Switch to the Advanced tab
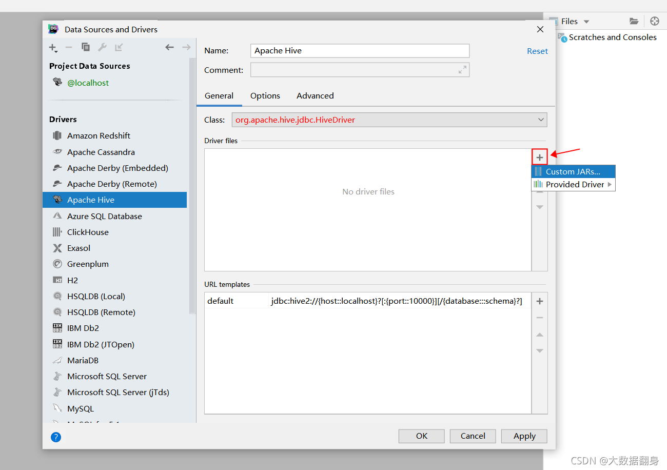Image resolution: width=667 pixels, height=470 pixels. tap(315, 95)
